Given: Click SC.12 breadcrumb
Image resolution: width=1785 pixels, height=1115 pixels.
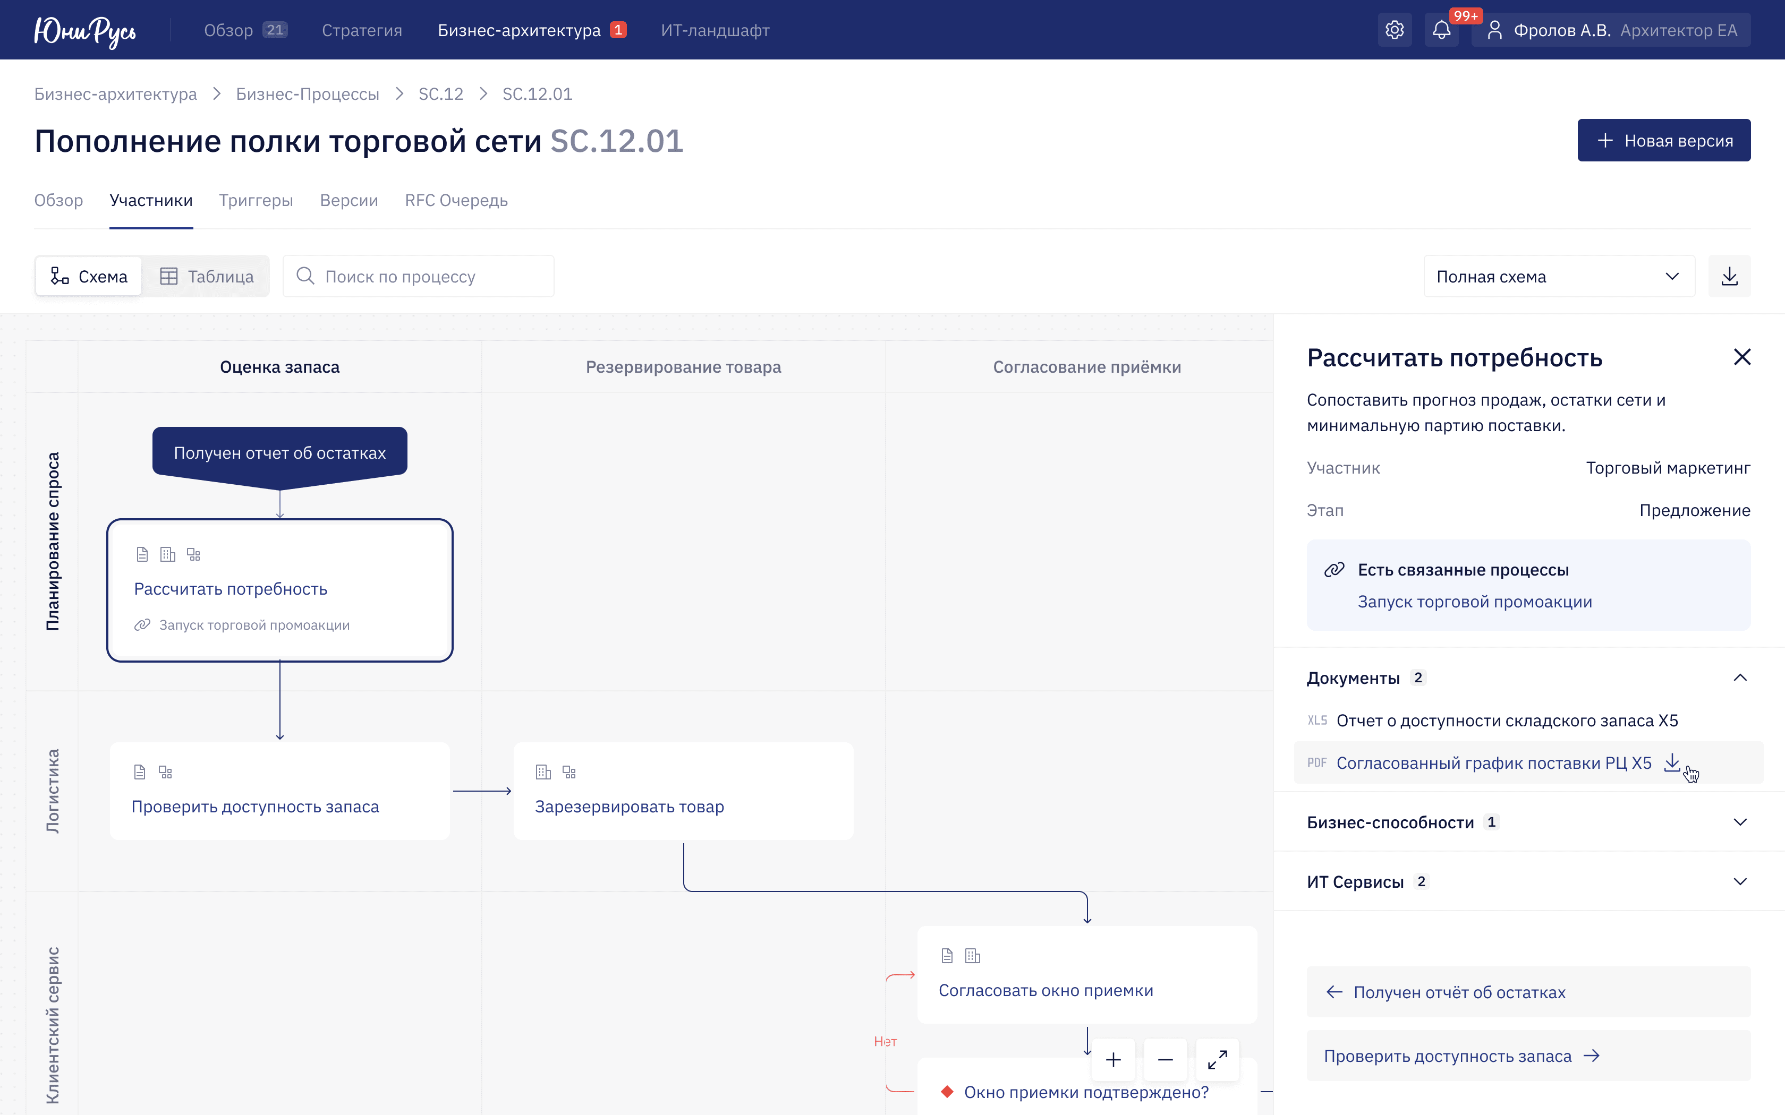Looking at the screenshot, I should pyautogui.click(x=441, y=95).
